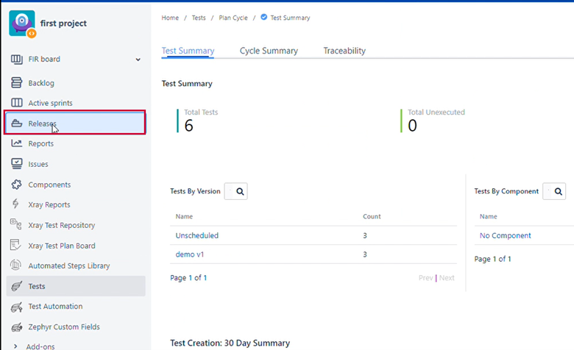This screenshot has width=574, height=350.
Task: Switch to the Traceability tab
Action: coord(344,51)
